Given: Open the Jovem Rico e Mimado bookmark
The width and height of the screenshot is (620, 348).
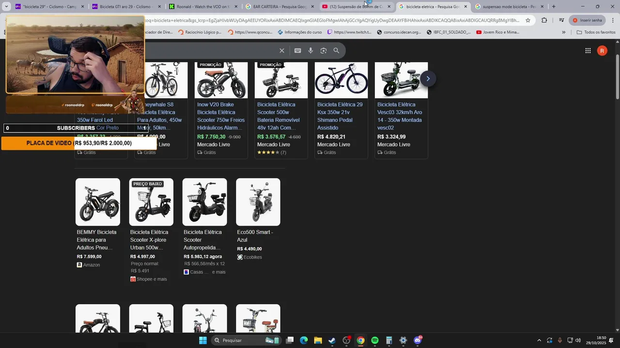Looking at the screenshot, I should click(497, 32).
